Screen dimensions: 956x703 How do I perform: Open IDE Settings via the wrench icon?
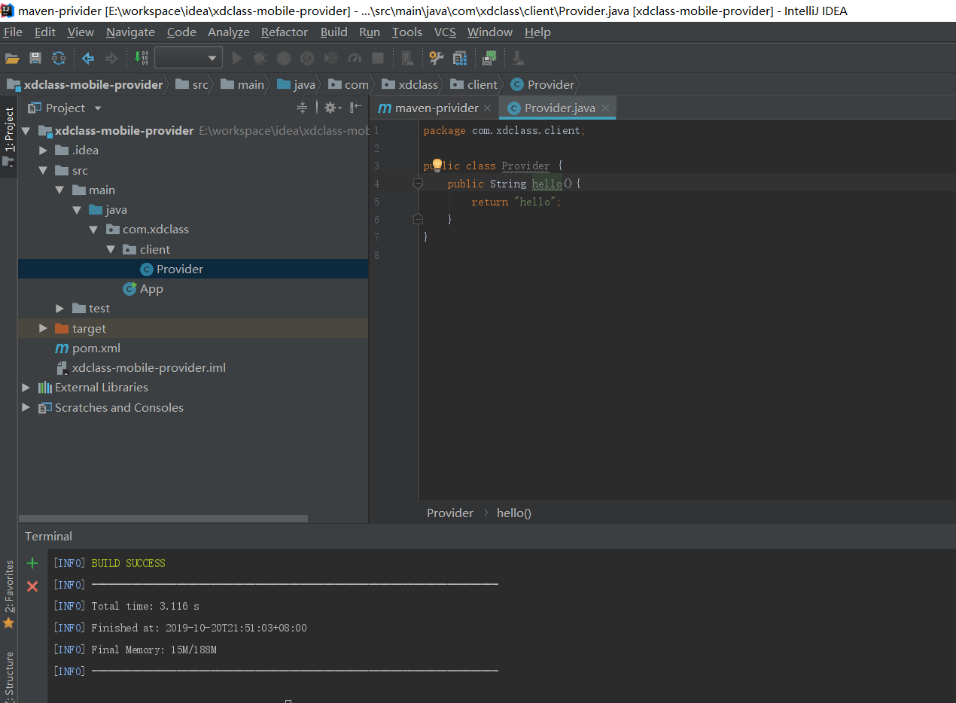pos(436,58)
